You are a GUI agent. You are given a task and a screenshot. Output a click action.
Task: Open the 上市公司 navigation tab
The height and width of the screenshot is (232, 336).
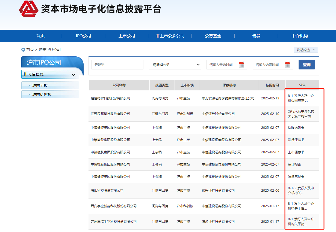(x=127, y=36)
